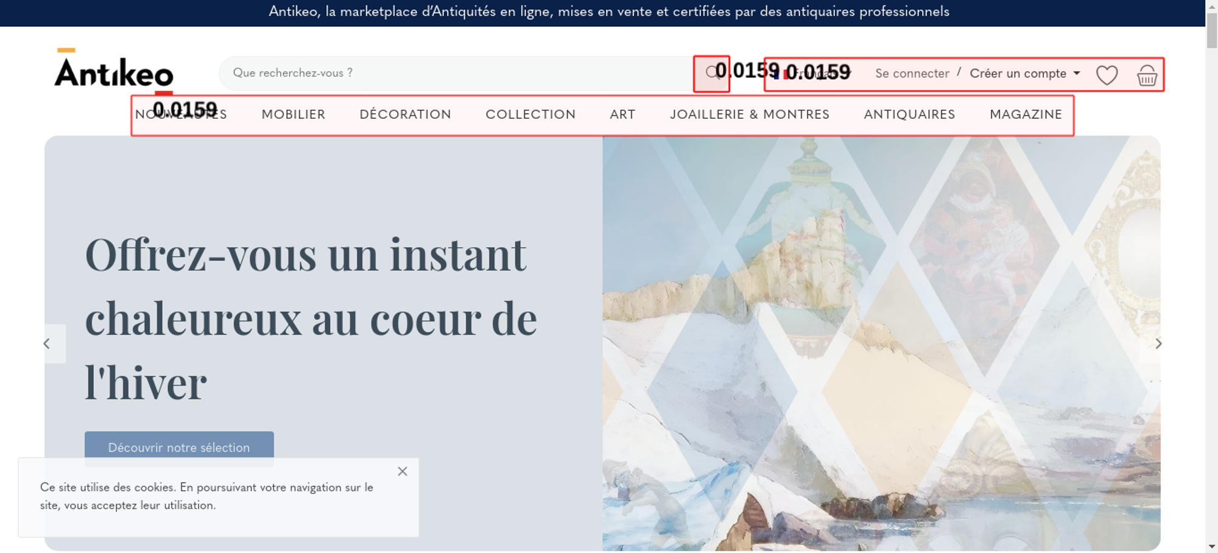Open the wishlist heart icon
Viewport: 1218px width, 553px height.
pyautogui.click(x=1107, y=75)
